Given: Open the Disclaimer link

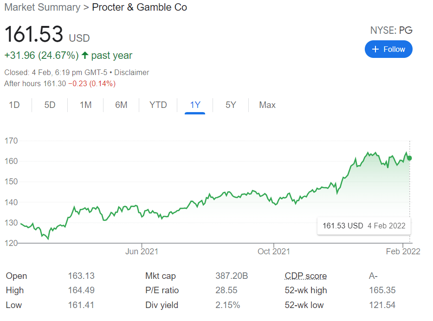Looking at the screenshot, I should (132, 73).
